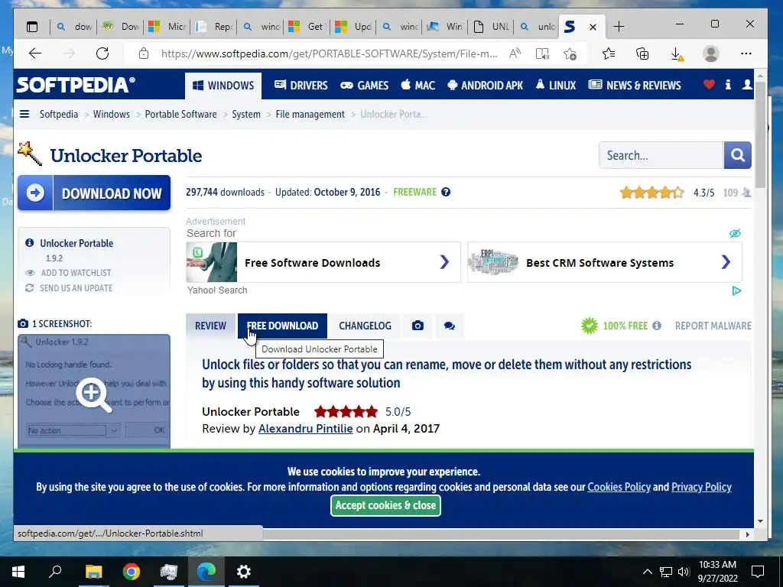Open a new browser tab
Viewport: 783px width, 587px height.
619,27
